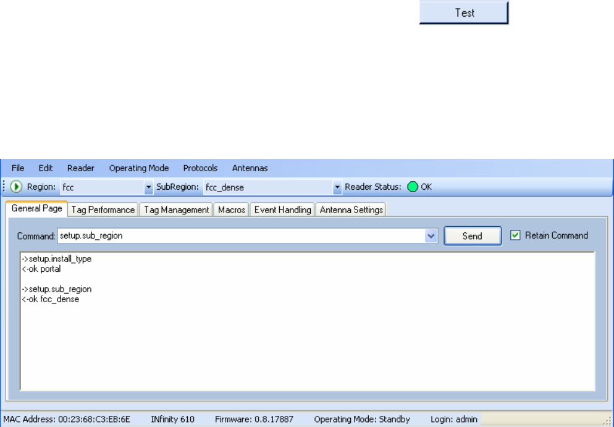
Task: Expand the Region dropdown
Action: (148, 187)
